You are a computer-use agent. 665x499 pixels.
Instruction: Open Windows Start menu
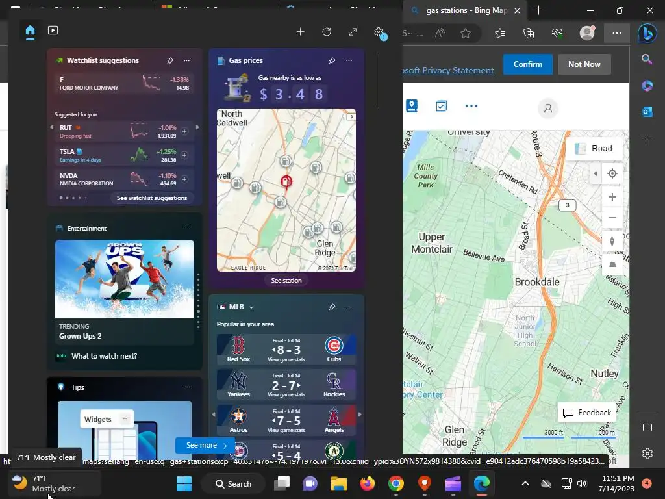click(184, 483)
